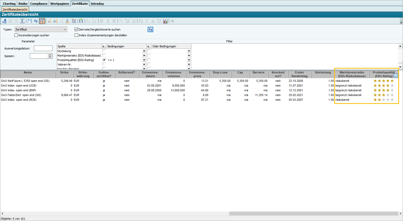
Task: Click the insert column toolbar icon
Action: [x=49, y=21]
